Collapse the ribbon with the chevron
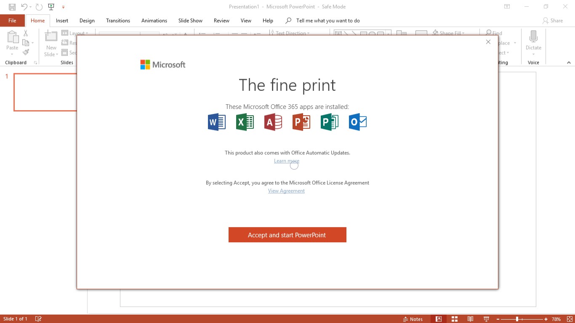Viewport: 575px width, 323px height. (x=569, y=63)
